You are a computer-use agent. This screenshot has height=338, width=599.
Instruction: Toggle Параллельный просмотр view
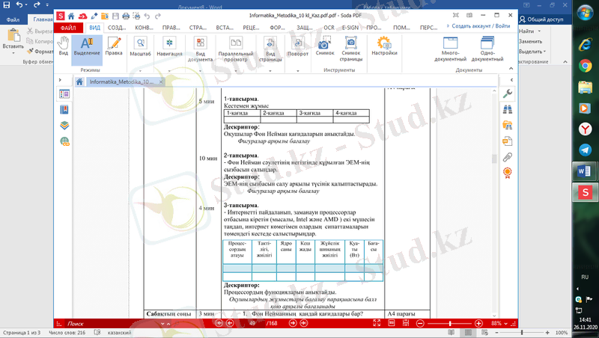pos(236,49)
